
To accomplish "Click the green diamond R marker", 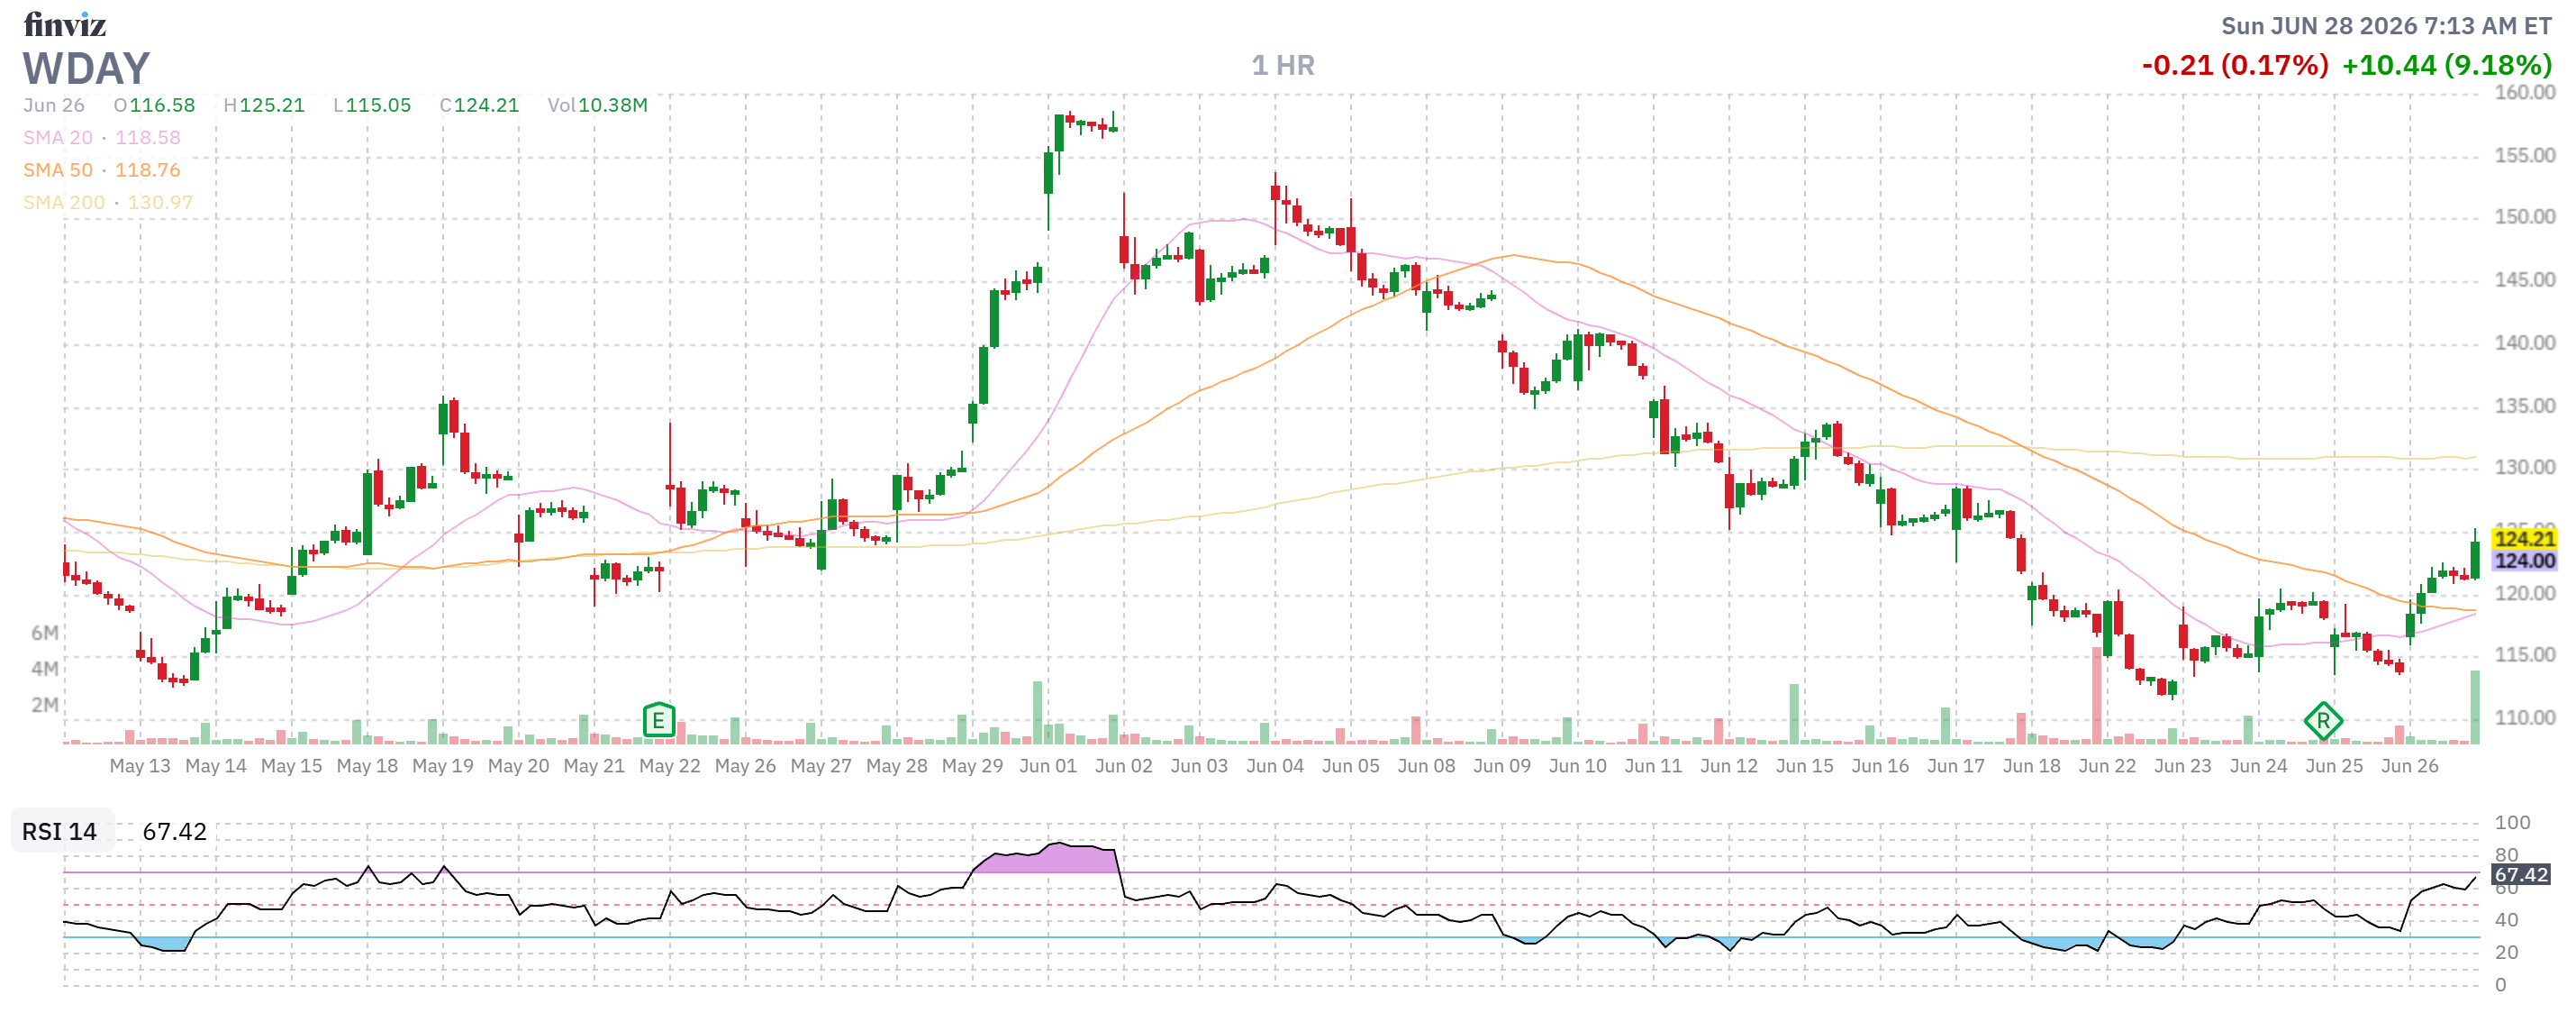I will pos(2322,721).
